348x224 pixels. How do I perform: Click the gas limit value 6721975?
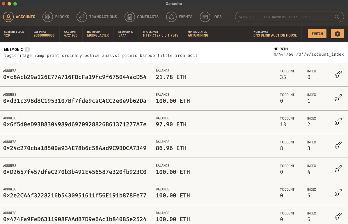[71, 35]
